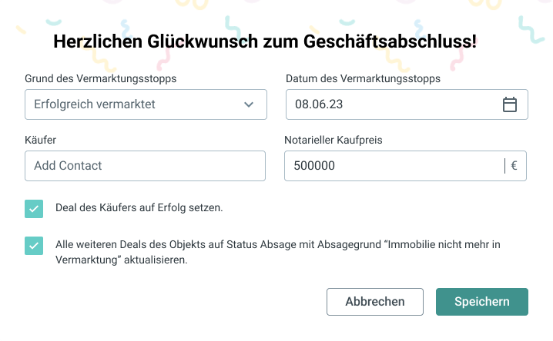Cancel with the Abbrechen button

[375, 302]
